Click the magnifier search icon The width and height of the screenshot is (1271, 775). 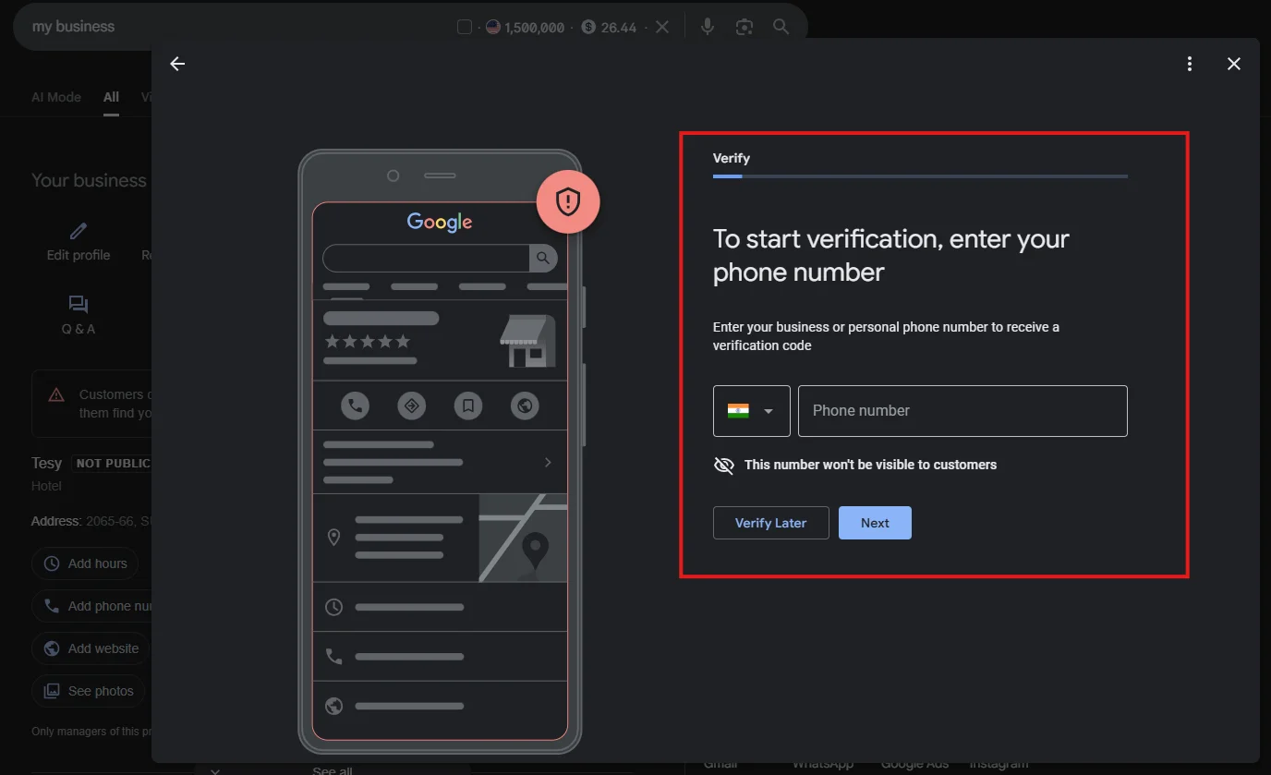pyautogui.click(x=781, y=26)
